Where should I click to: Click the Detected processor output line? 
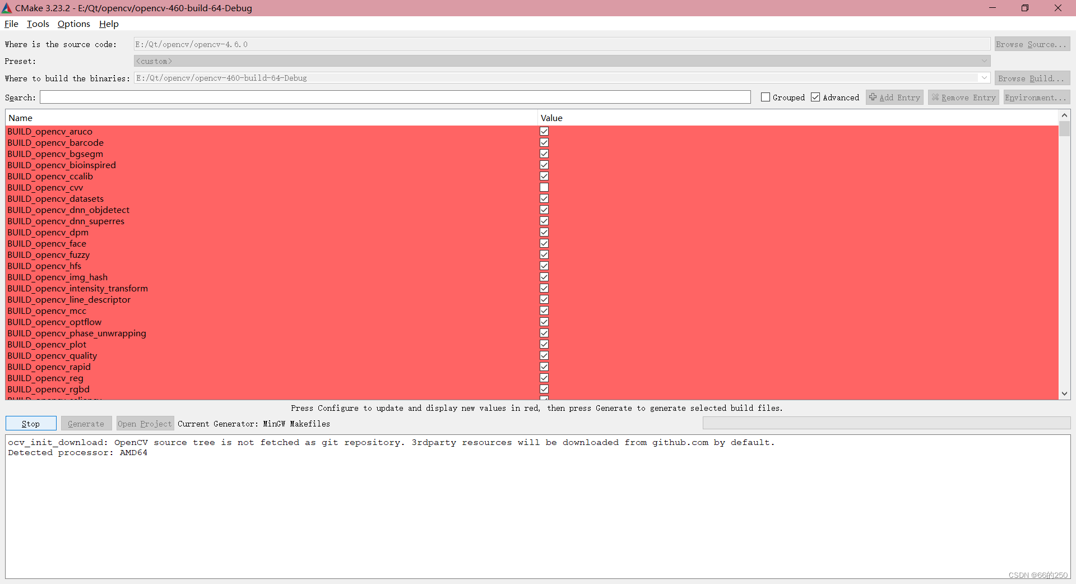pos(78,453)
